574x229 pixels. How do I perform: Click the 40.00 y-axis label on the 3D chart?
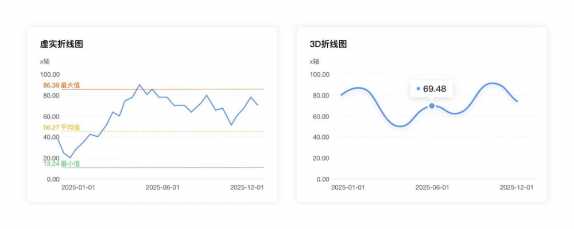pos(320,137)
